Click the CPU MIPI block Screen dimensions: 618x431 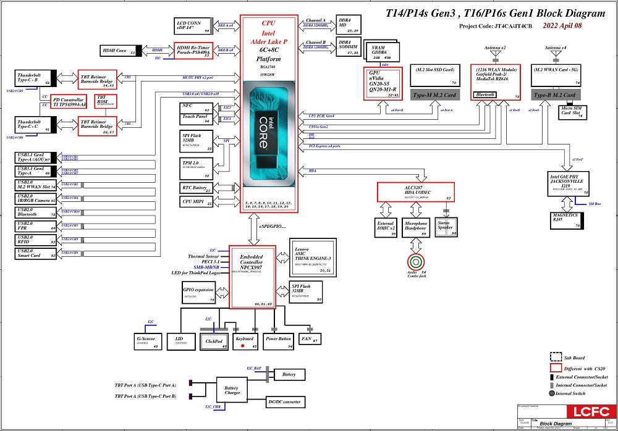(x=196, y=202)
